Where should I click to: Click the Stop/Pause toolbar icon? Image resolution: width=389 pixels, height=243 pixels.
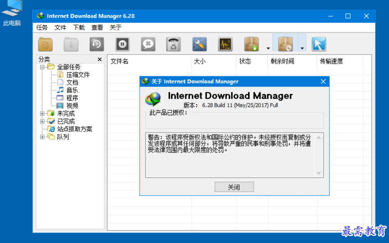pos(122,44)
